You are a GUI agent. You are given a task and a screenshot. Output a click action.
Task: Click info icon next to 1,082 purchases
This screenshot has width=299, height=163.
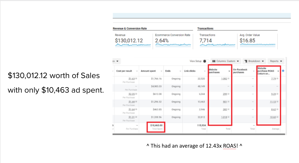pyautogui.click(x=227, y=79)
